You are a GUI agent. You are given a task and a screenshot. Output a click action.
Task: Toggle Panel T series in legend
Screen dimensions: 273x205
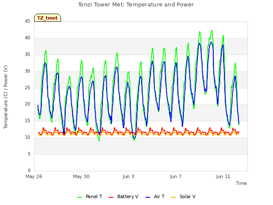coord(90,196)
